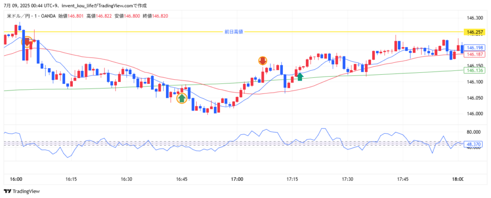Click the red 146.187 price label
491x198 pixels.
coord(474,54)
